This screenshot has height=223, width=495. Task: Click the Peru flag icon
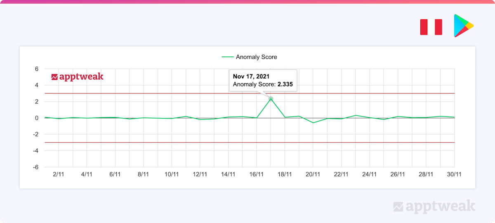[431, 27]
